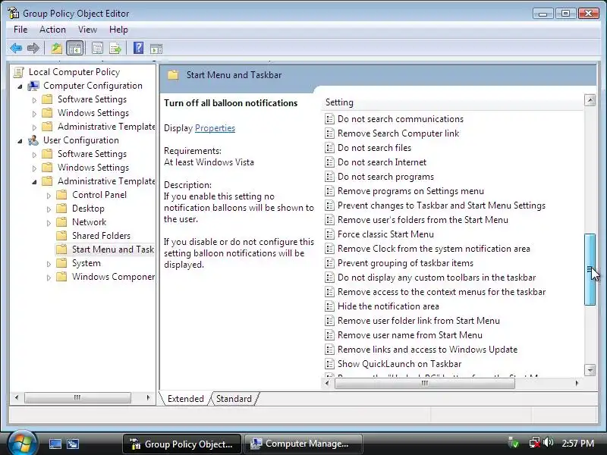This screenshot has height=455, width=607.
Task: Go up one level with folder-up icon
Action: (56, 49)
